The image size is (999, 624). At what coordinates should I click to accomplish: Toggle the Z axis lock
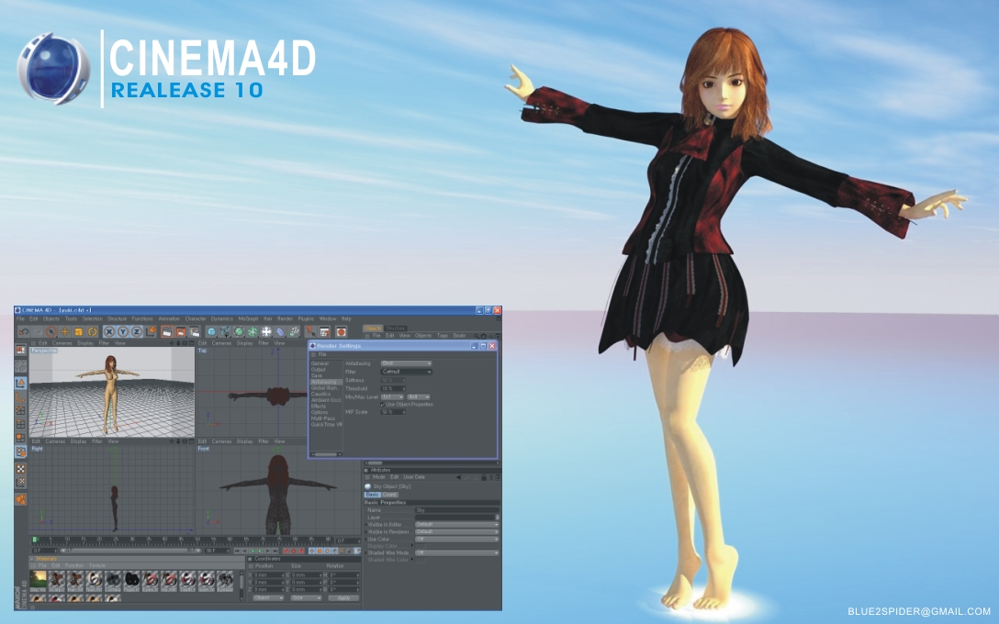pos(137,332)
